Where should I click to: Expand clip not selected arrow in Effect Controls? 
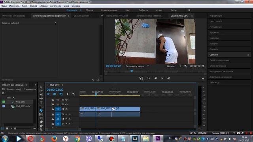click(x=55, y=23)
